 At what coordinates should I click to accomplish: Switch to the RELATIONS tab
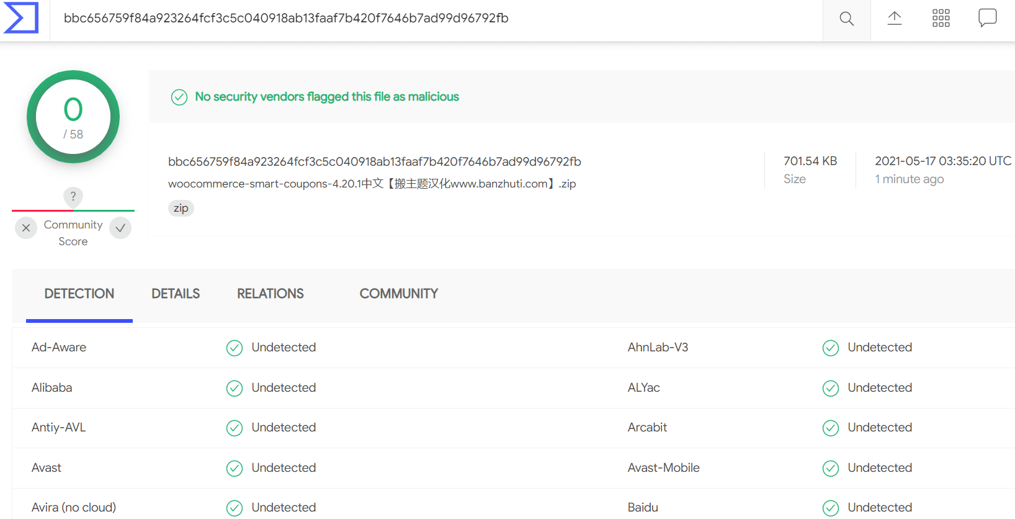pyautogui.click(x=271, y=294)
